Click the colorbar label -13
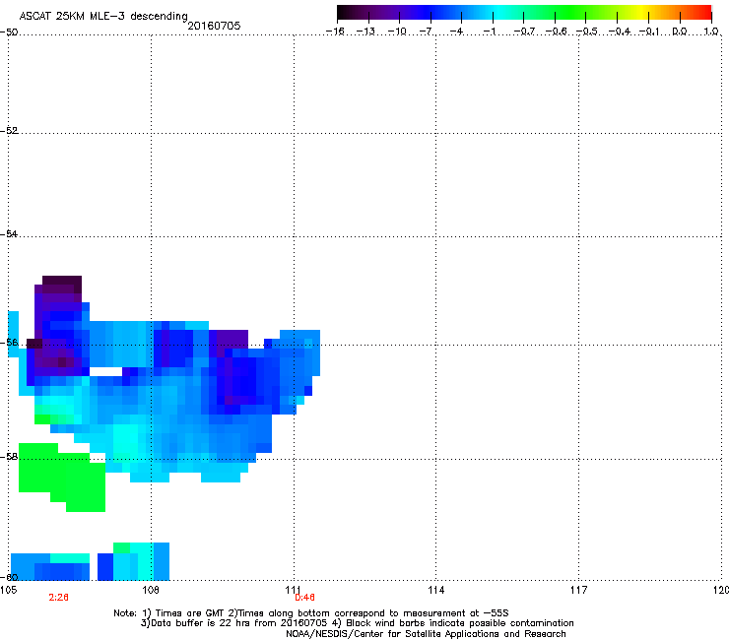 click(365, 32)
